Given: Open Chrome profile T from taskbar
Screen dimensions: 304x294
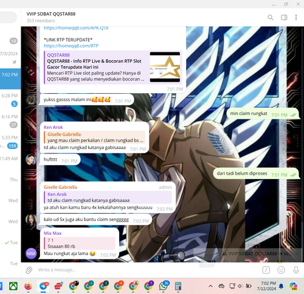Looking at the screenshot, I should [x=148, y=286].
